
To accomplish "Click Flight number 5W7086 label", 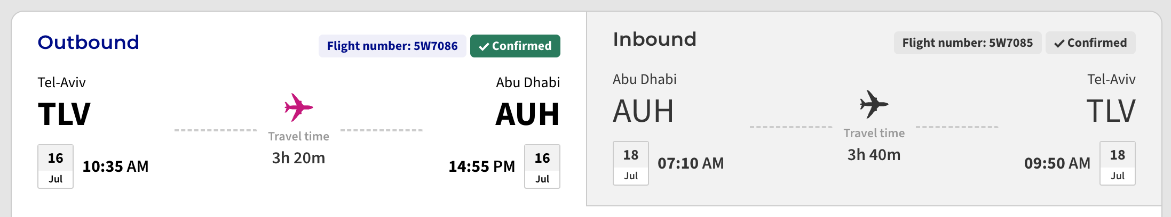I will click(x=392, y=46).
